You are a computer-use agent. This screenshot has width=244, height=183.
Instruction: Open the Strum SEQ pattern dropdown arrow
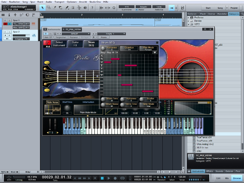point(155,53)
